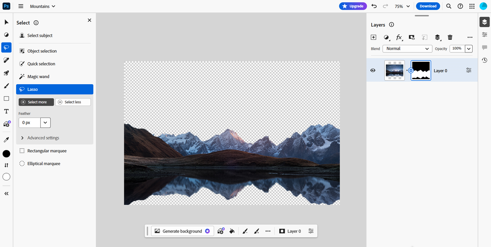Click the add mask icon in Layers panel
491x247 pixels.
tap(412, 37)
